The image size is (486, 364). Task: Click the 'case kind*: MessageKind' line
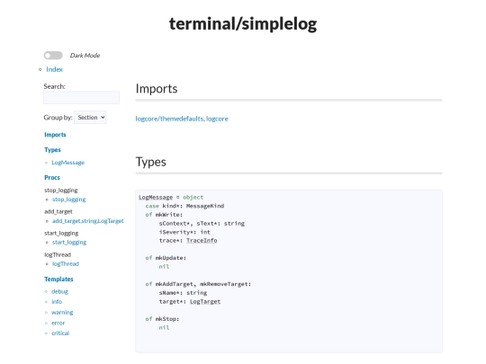pos(184,206)
